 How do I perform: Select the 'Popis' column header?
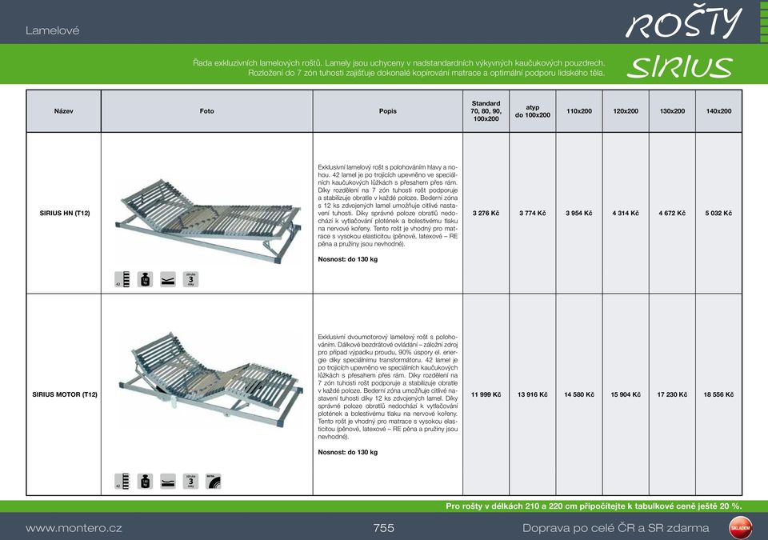(388, 111)
